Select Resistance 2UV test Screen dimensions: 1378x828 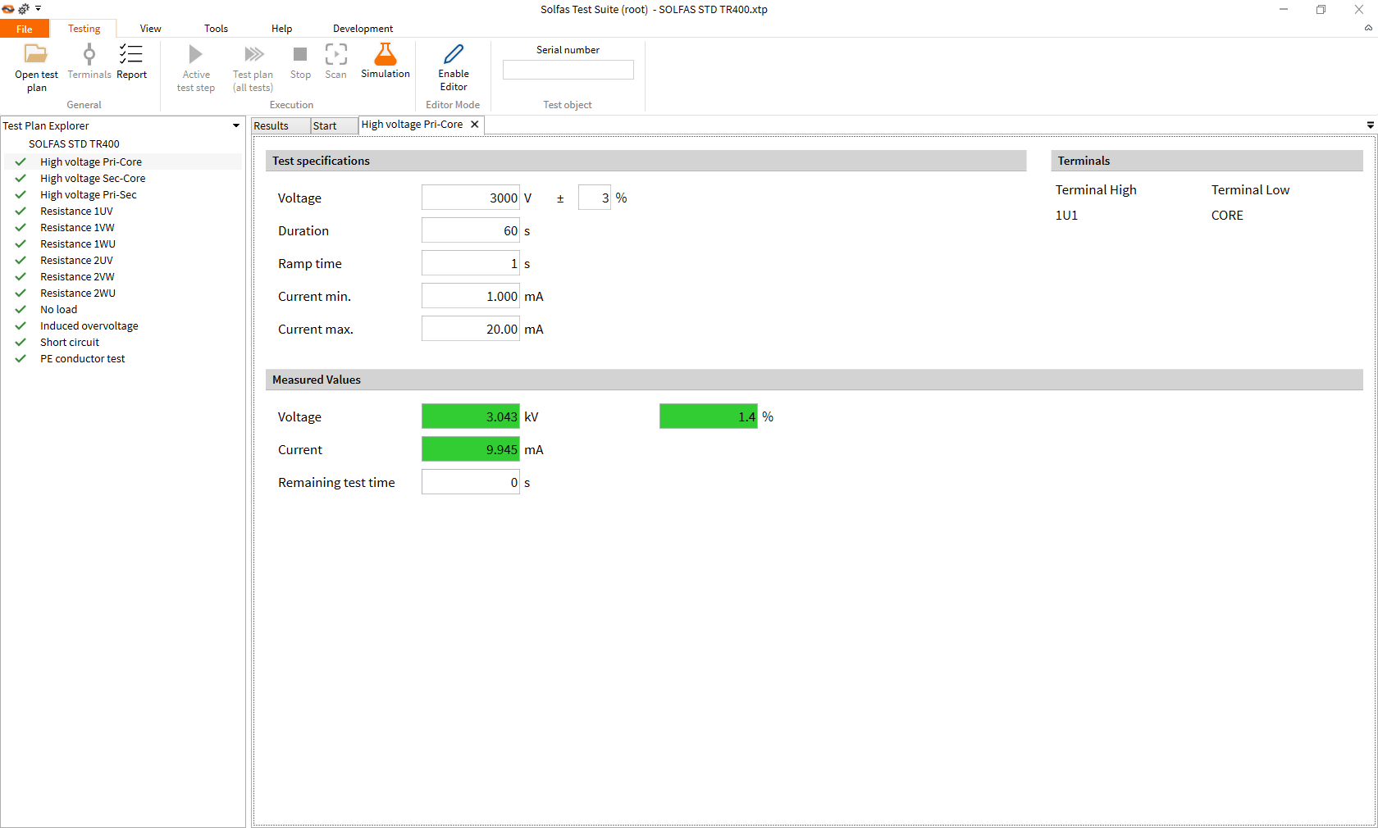pos(76,261)
